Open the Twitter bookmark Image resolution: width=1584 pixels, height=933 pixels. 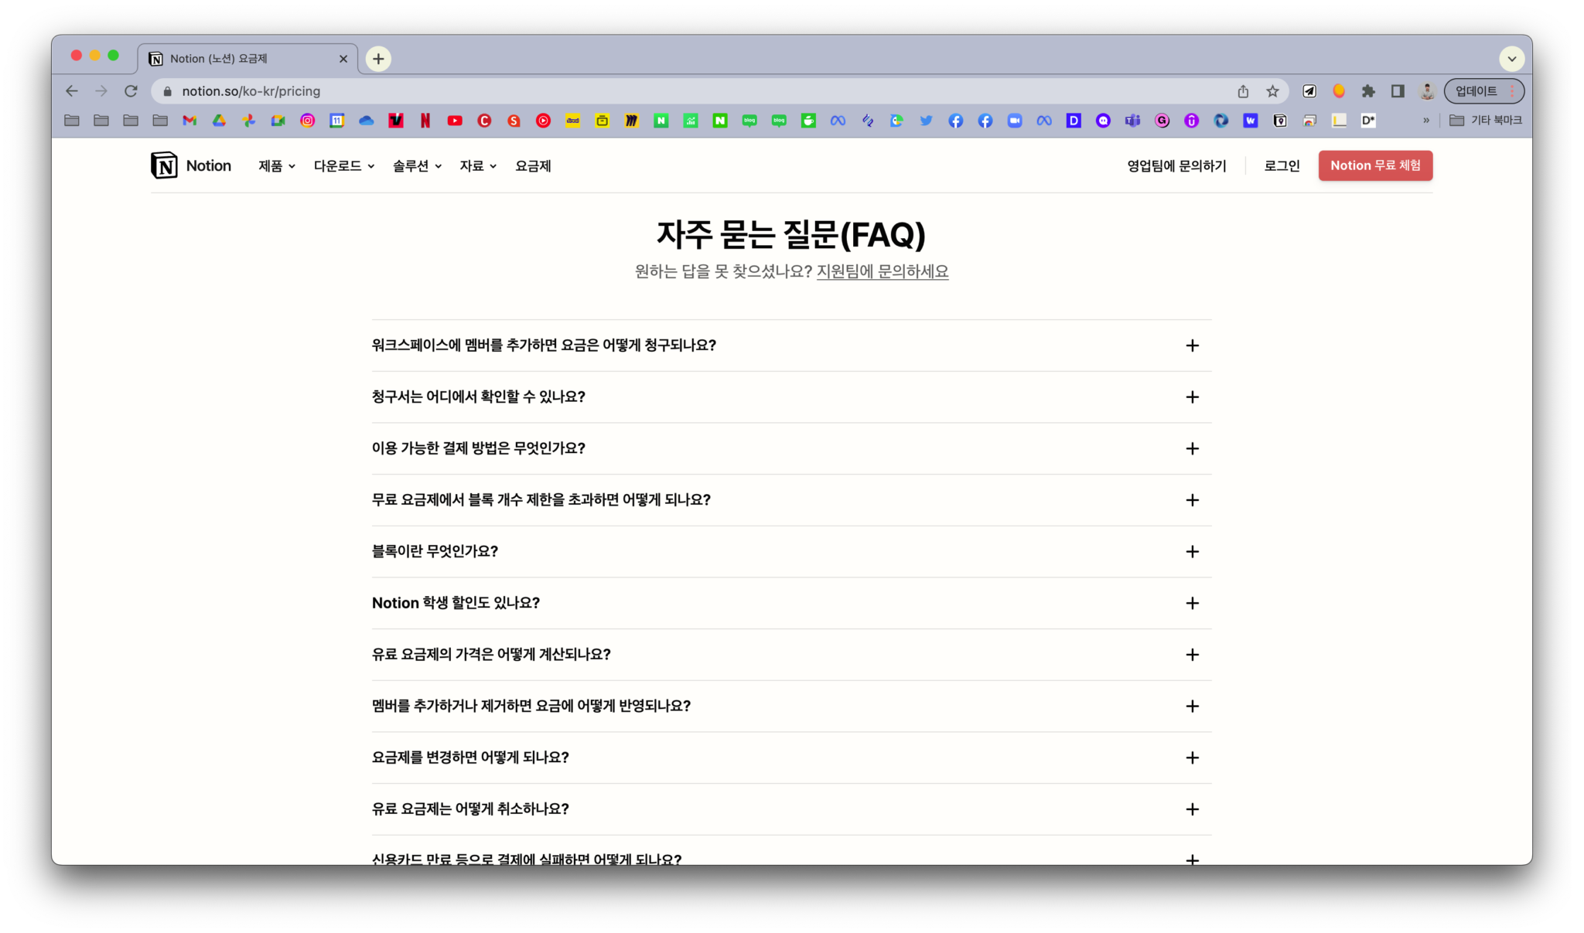(926, 121)
